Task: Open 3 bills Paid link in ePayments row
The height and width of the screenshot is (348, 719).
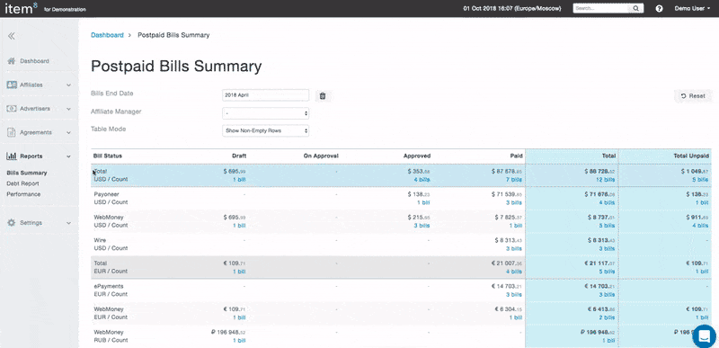Action: click(x=513, y=294)
